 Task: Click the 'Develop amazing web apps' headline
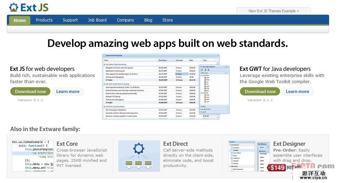(x=168, y=43)
